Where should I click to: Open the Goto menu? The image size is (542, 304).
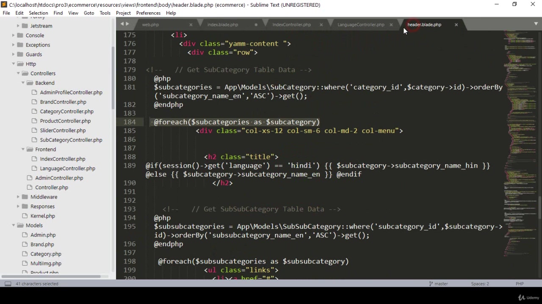(89, 13)
